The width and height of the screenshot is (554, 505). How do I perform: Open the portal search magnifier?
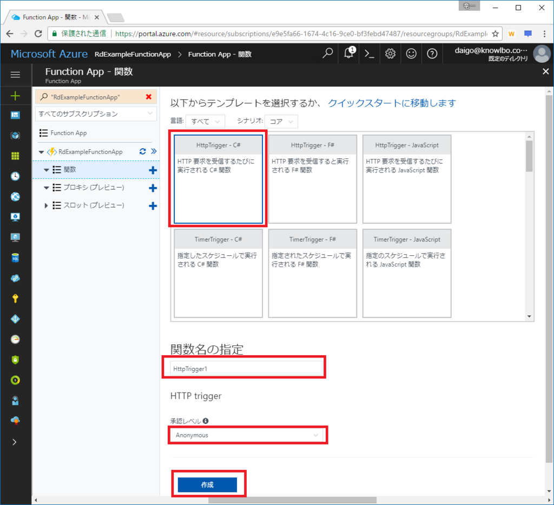[x=327, y=54]
